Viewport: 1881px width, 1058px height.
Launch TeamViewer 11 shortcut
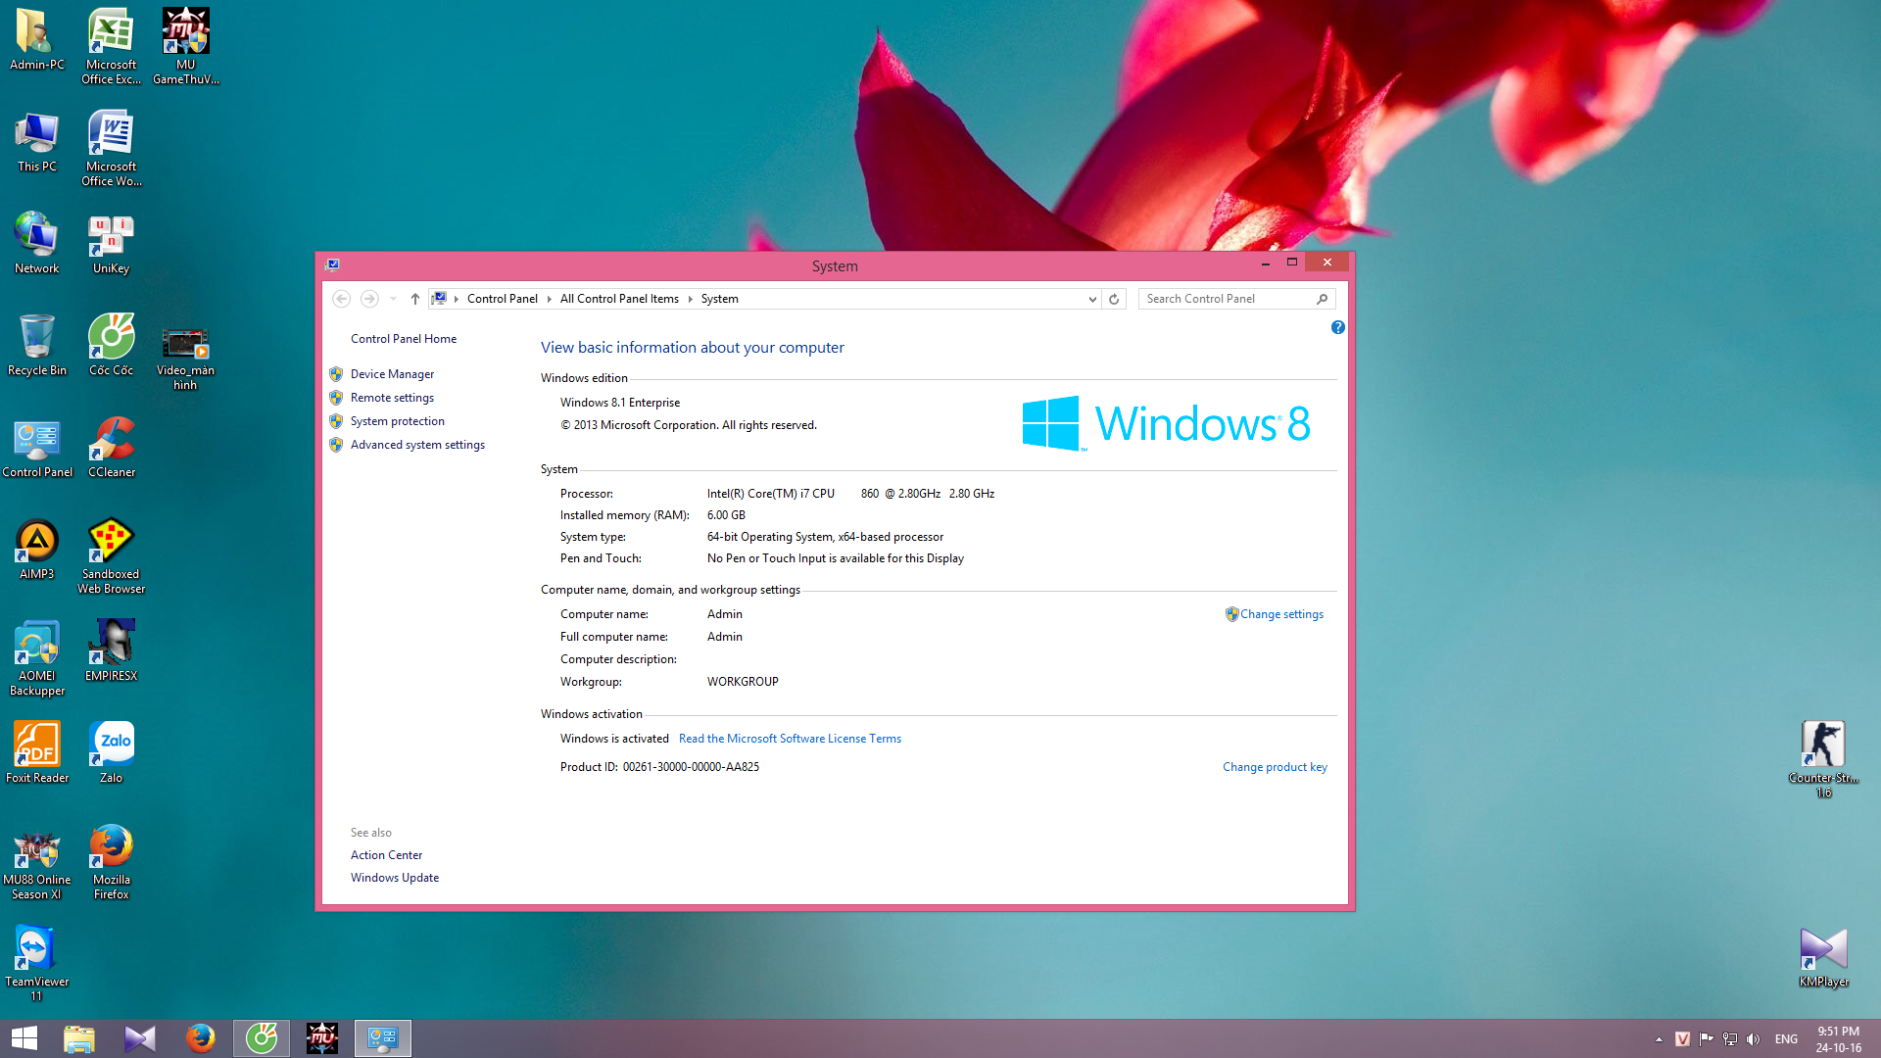[x=36, y=964]
